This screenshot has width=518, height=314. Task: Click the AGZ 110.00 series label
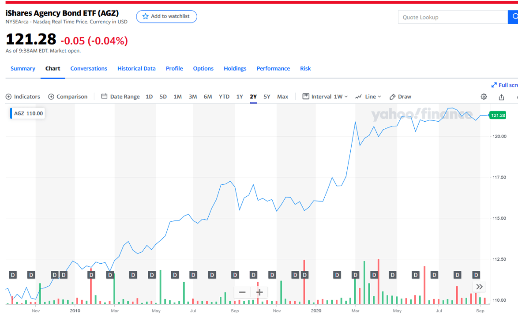(x=27, y=113)
